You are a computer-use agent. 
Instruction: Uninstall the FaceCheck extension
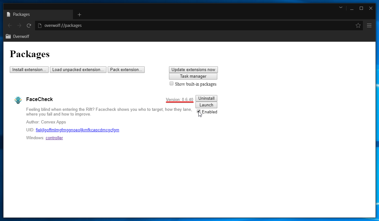(x=207, y=99)
